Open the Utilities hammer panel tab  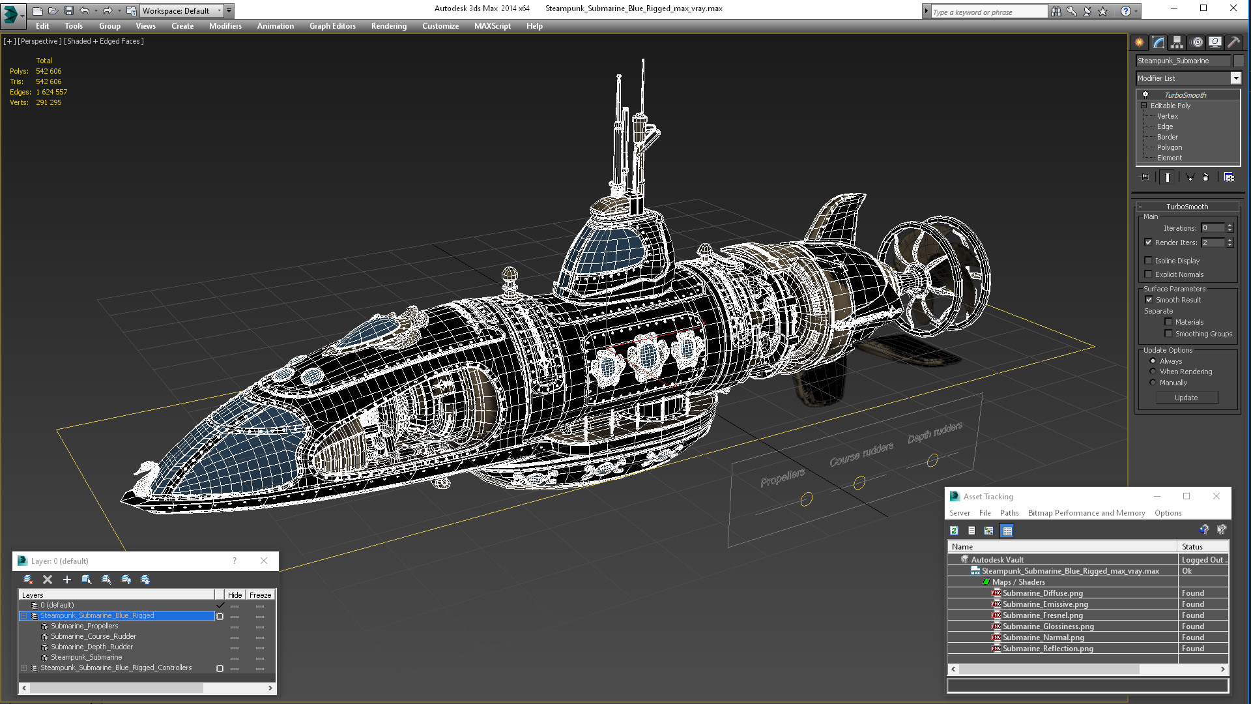tap(1233, 42)
